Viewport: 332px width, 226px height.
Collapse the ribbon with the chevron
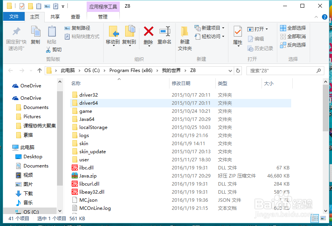pyautogui.click(x=316, y=17)
